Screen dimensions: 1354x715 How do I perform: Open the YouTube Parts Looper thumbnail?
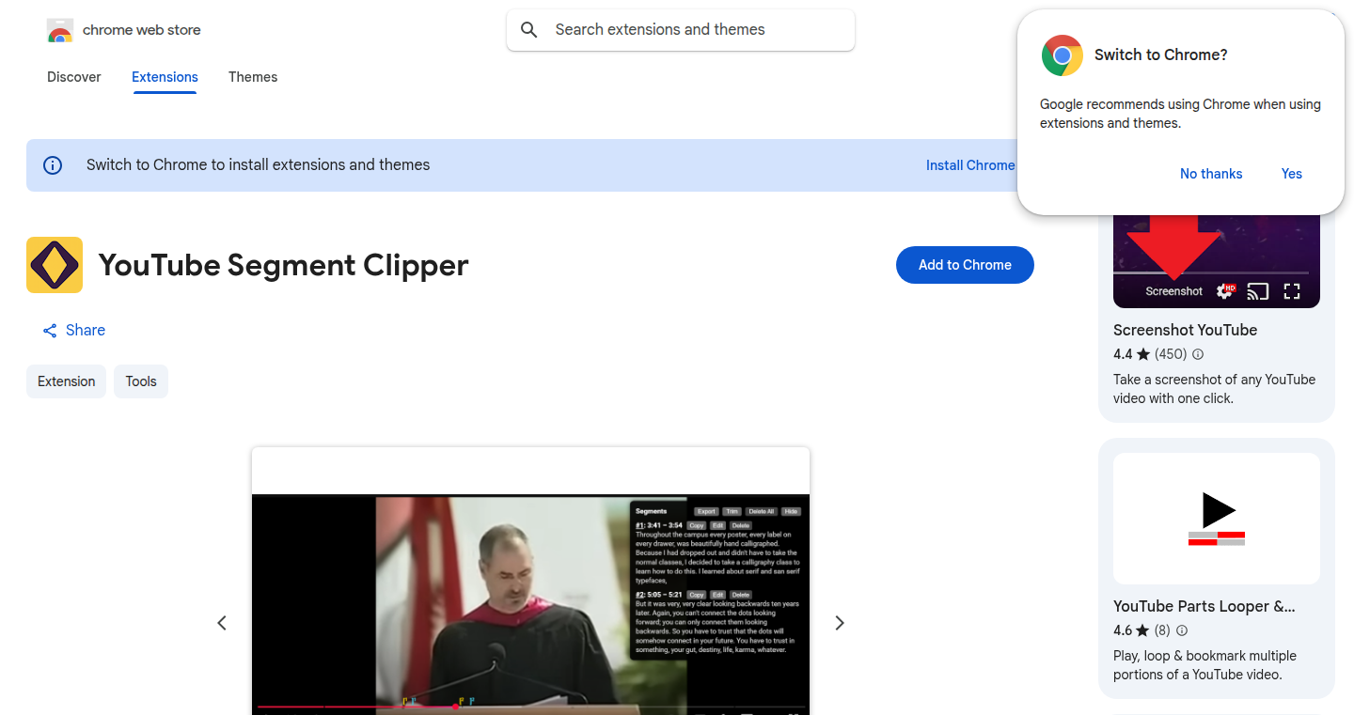[1217, 519]
